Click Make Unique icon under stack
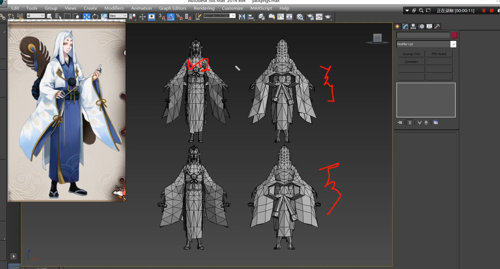Viewport: 500px width, 269px height. tap(419, 123)
